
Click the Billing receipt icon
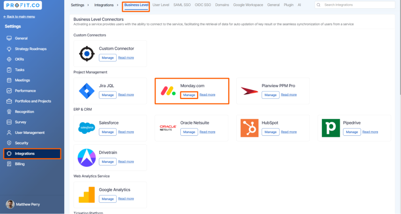pos(9,164)
